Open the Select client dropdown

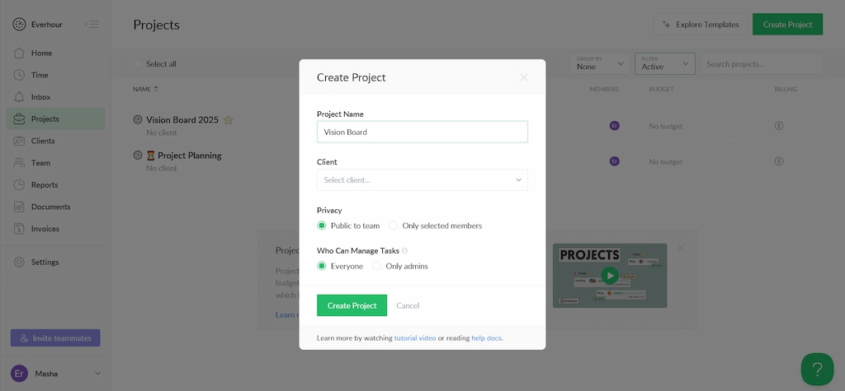pos(422,179)
